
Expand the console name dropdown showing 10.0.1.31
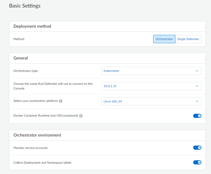[151, 86]
